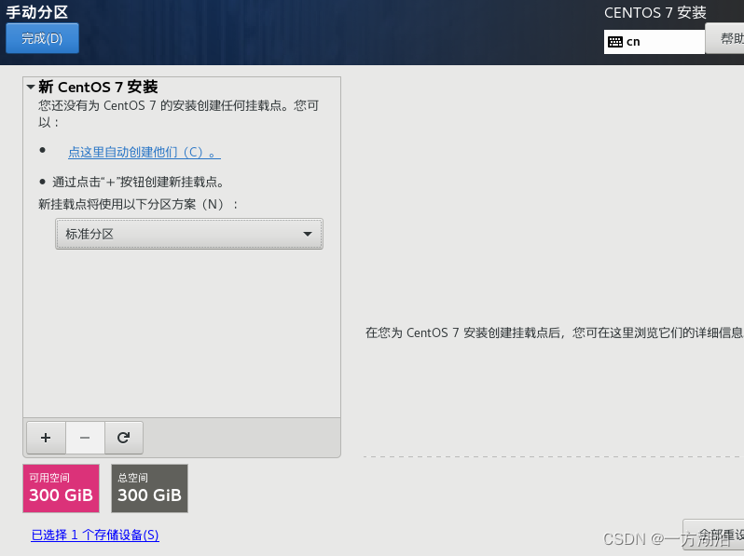Click the 在您为 CentOS 7 安装创建挂载点后 info text
The width and height of the screenshot is (744, 556).
554,332
